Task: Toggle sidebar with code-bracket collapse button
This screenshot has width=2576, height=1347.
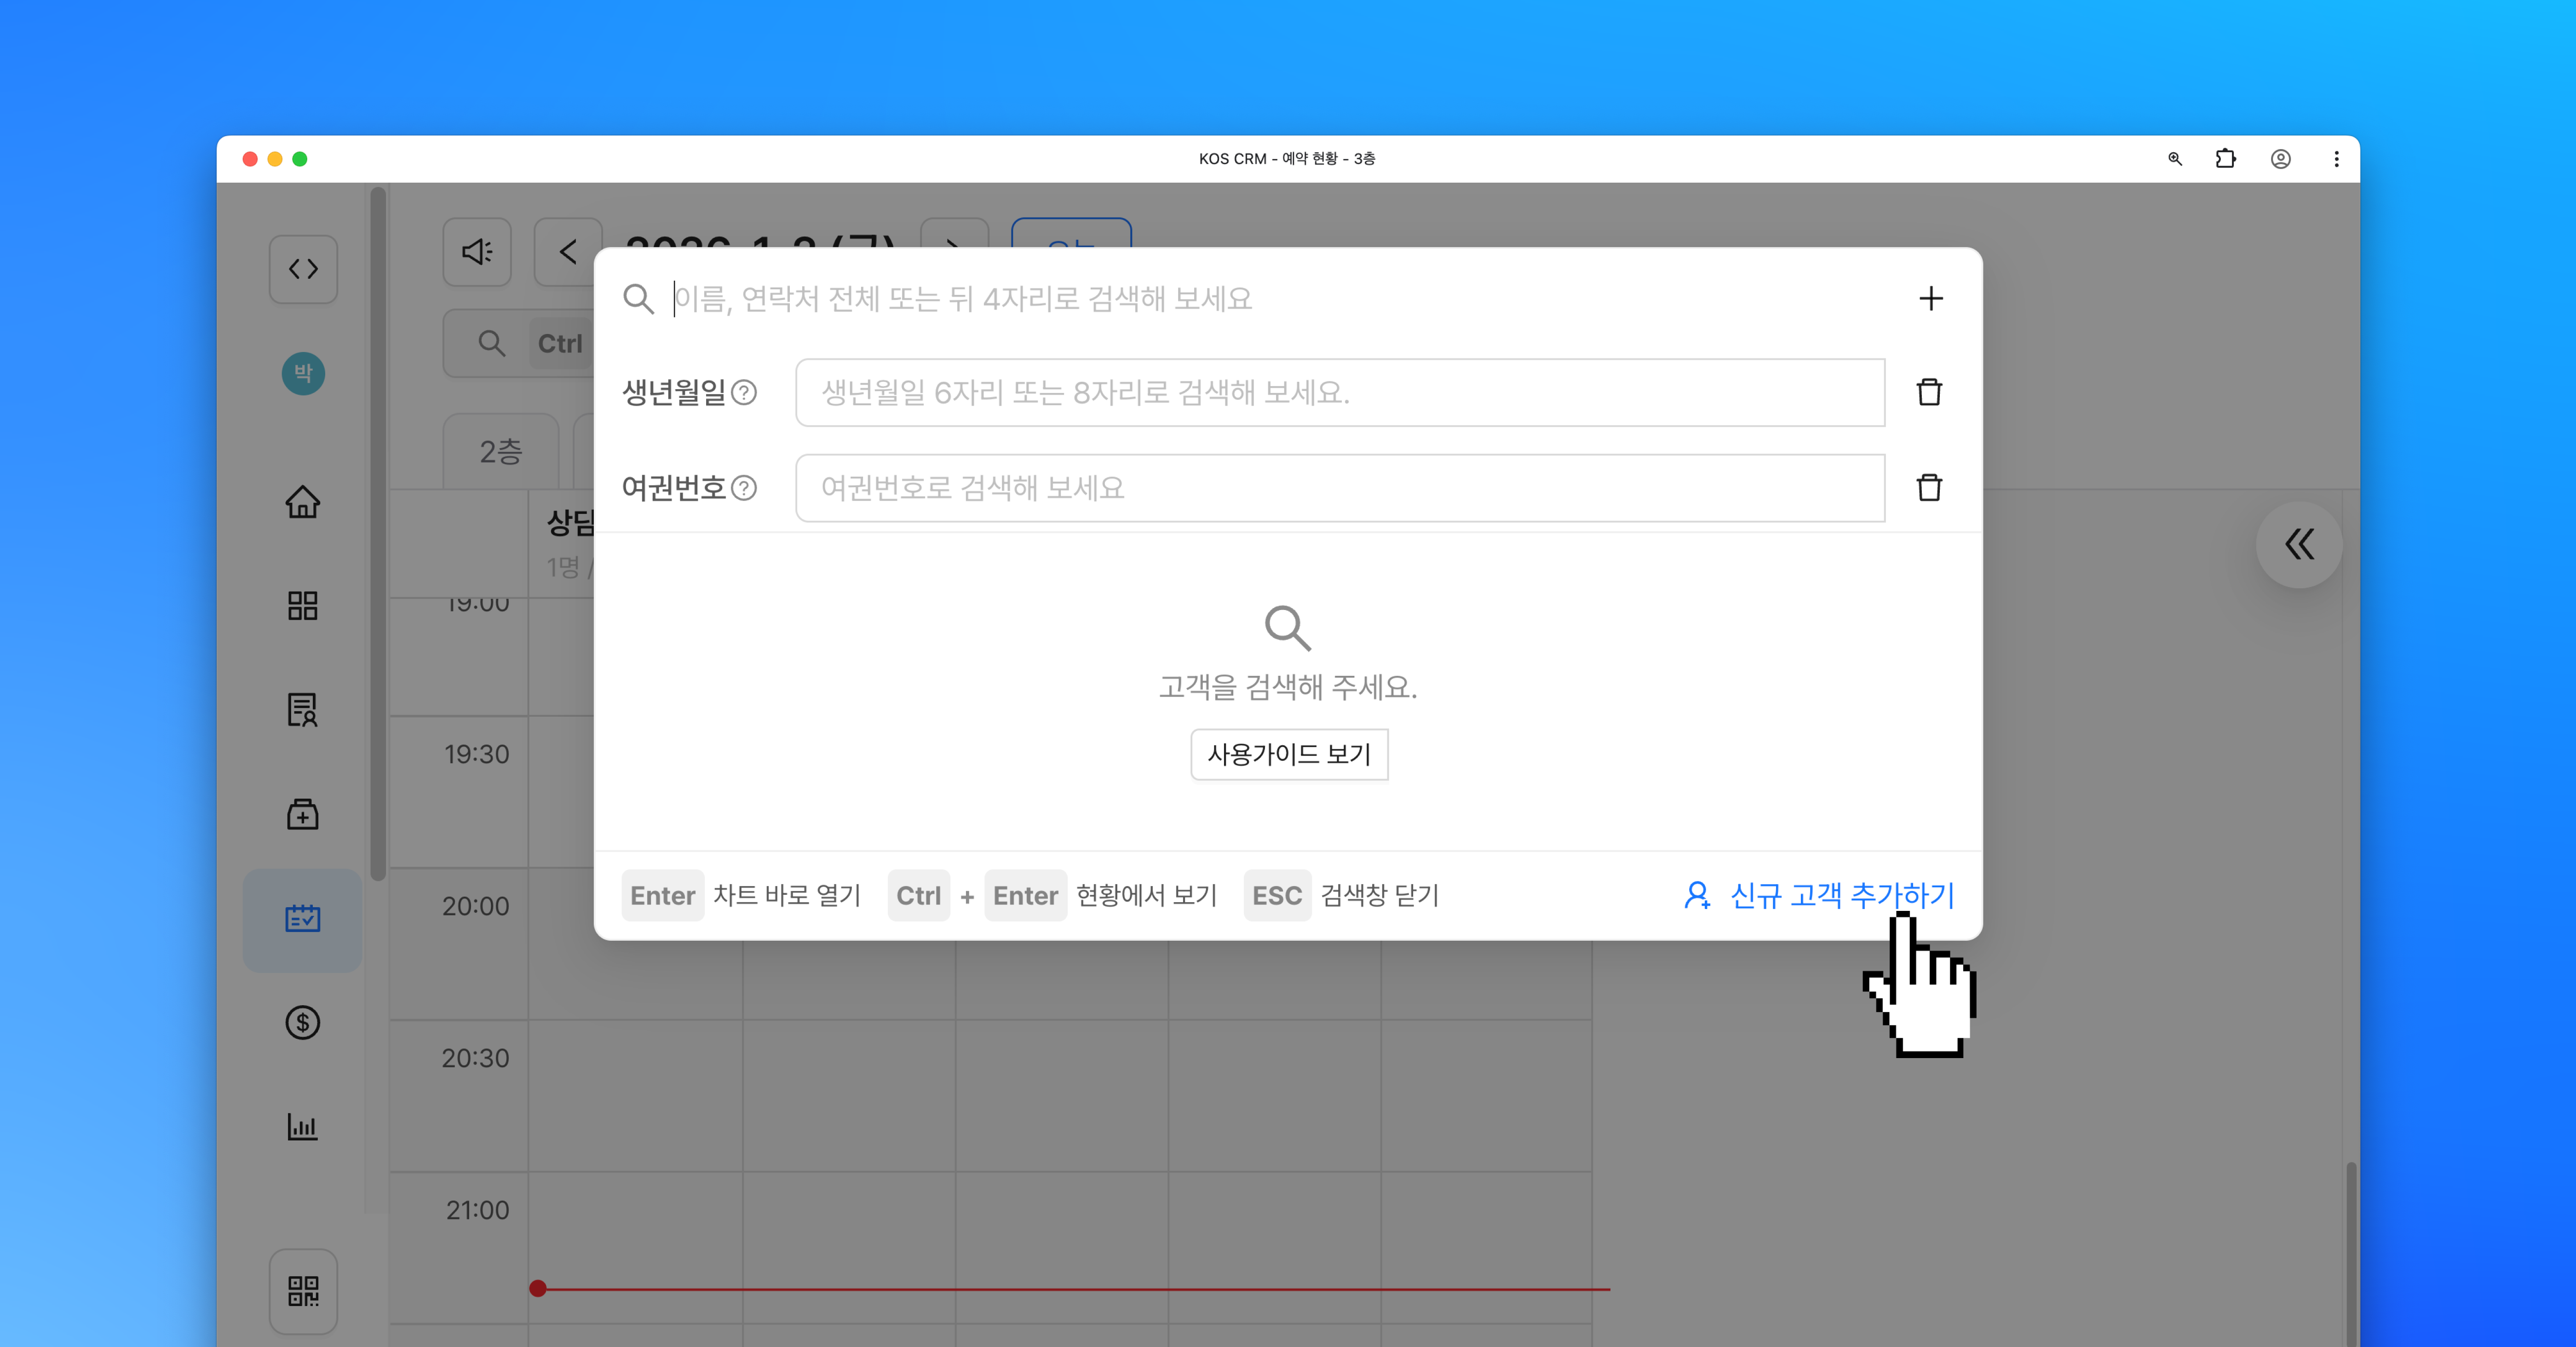Action: coord(302,268)
